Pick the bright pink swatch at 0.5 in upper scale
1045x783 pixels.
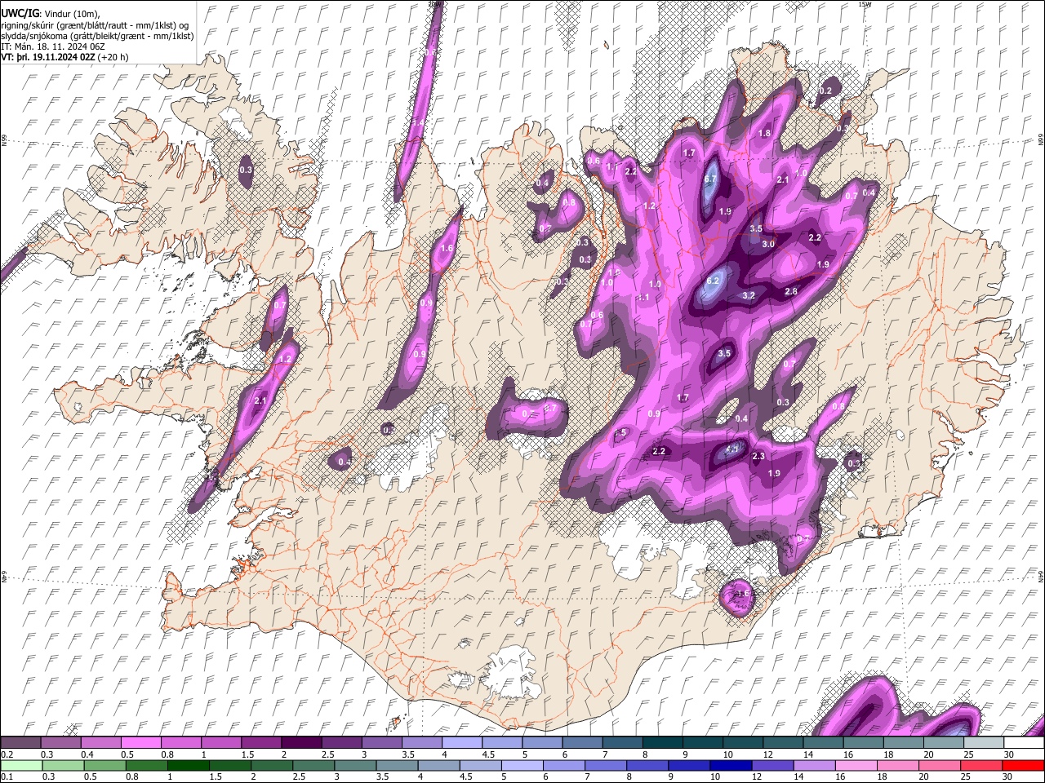pos(140,742)
